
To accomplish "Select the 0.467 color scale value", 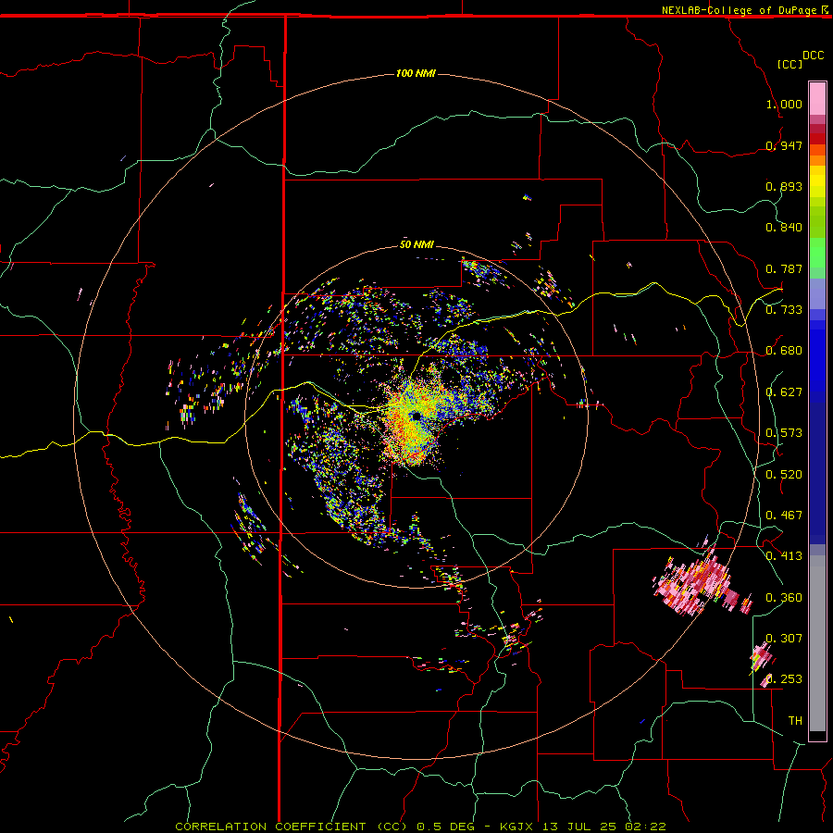I will pyautogui.click(x=784, y=516).
